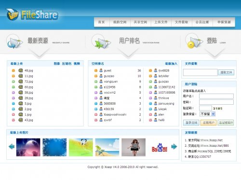241x180 pixels.
Task: Click the user avatar icon beside 5685858
Action: [101, 103]
